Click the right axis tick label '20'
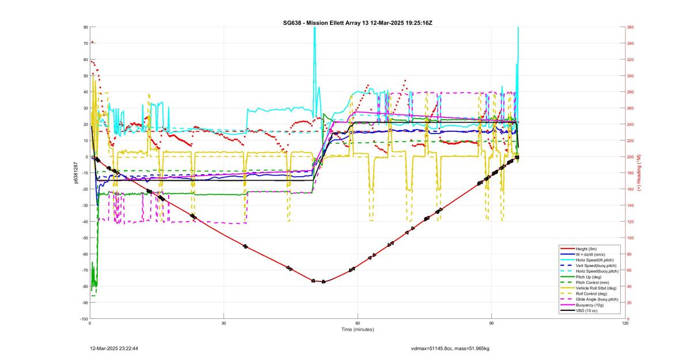This screenshot has width=691, height=358. 629,303
